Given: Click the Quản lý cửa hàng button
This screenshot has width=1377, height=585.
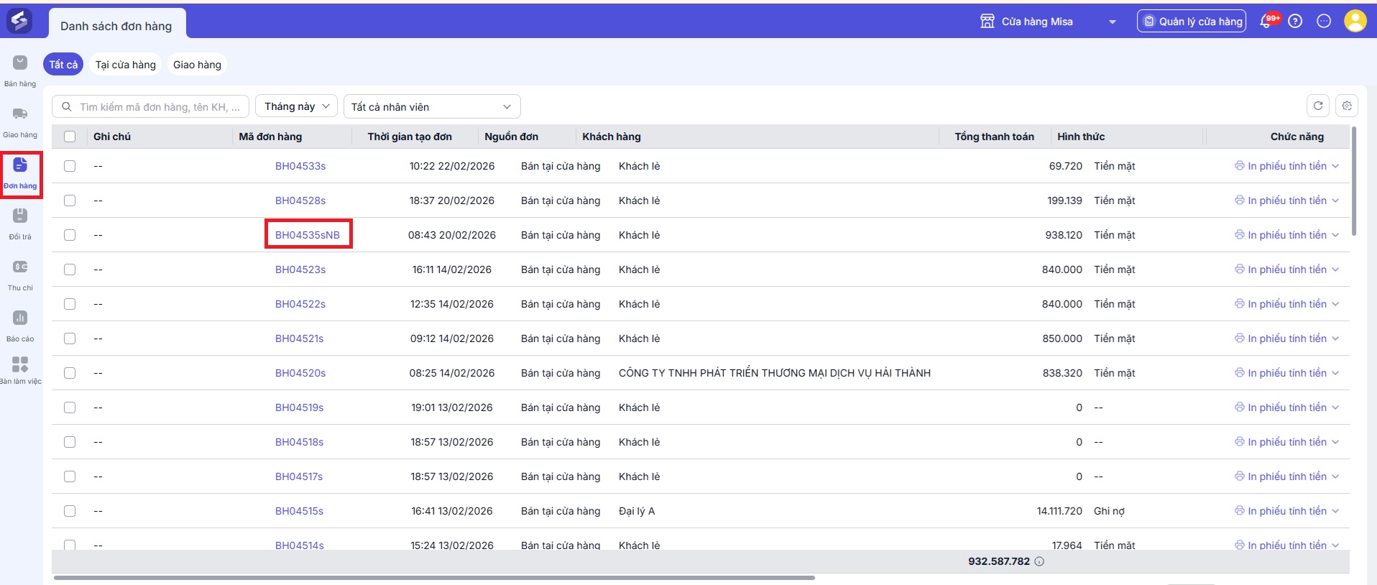Looking at the screenshot, I should coord(1191,22).
